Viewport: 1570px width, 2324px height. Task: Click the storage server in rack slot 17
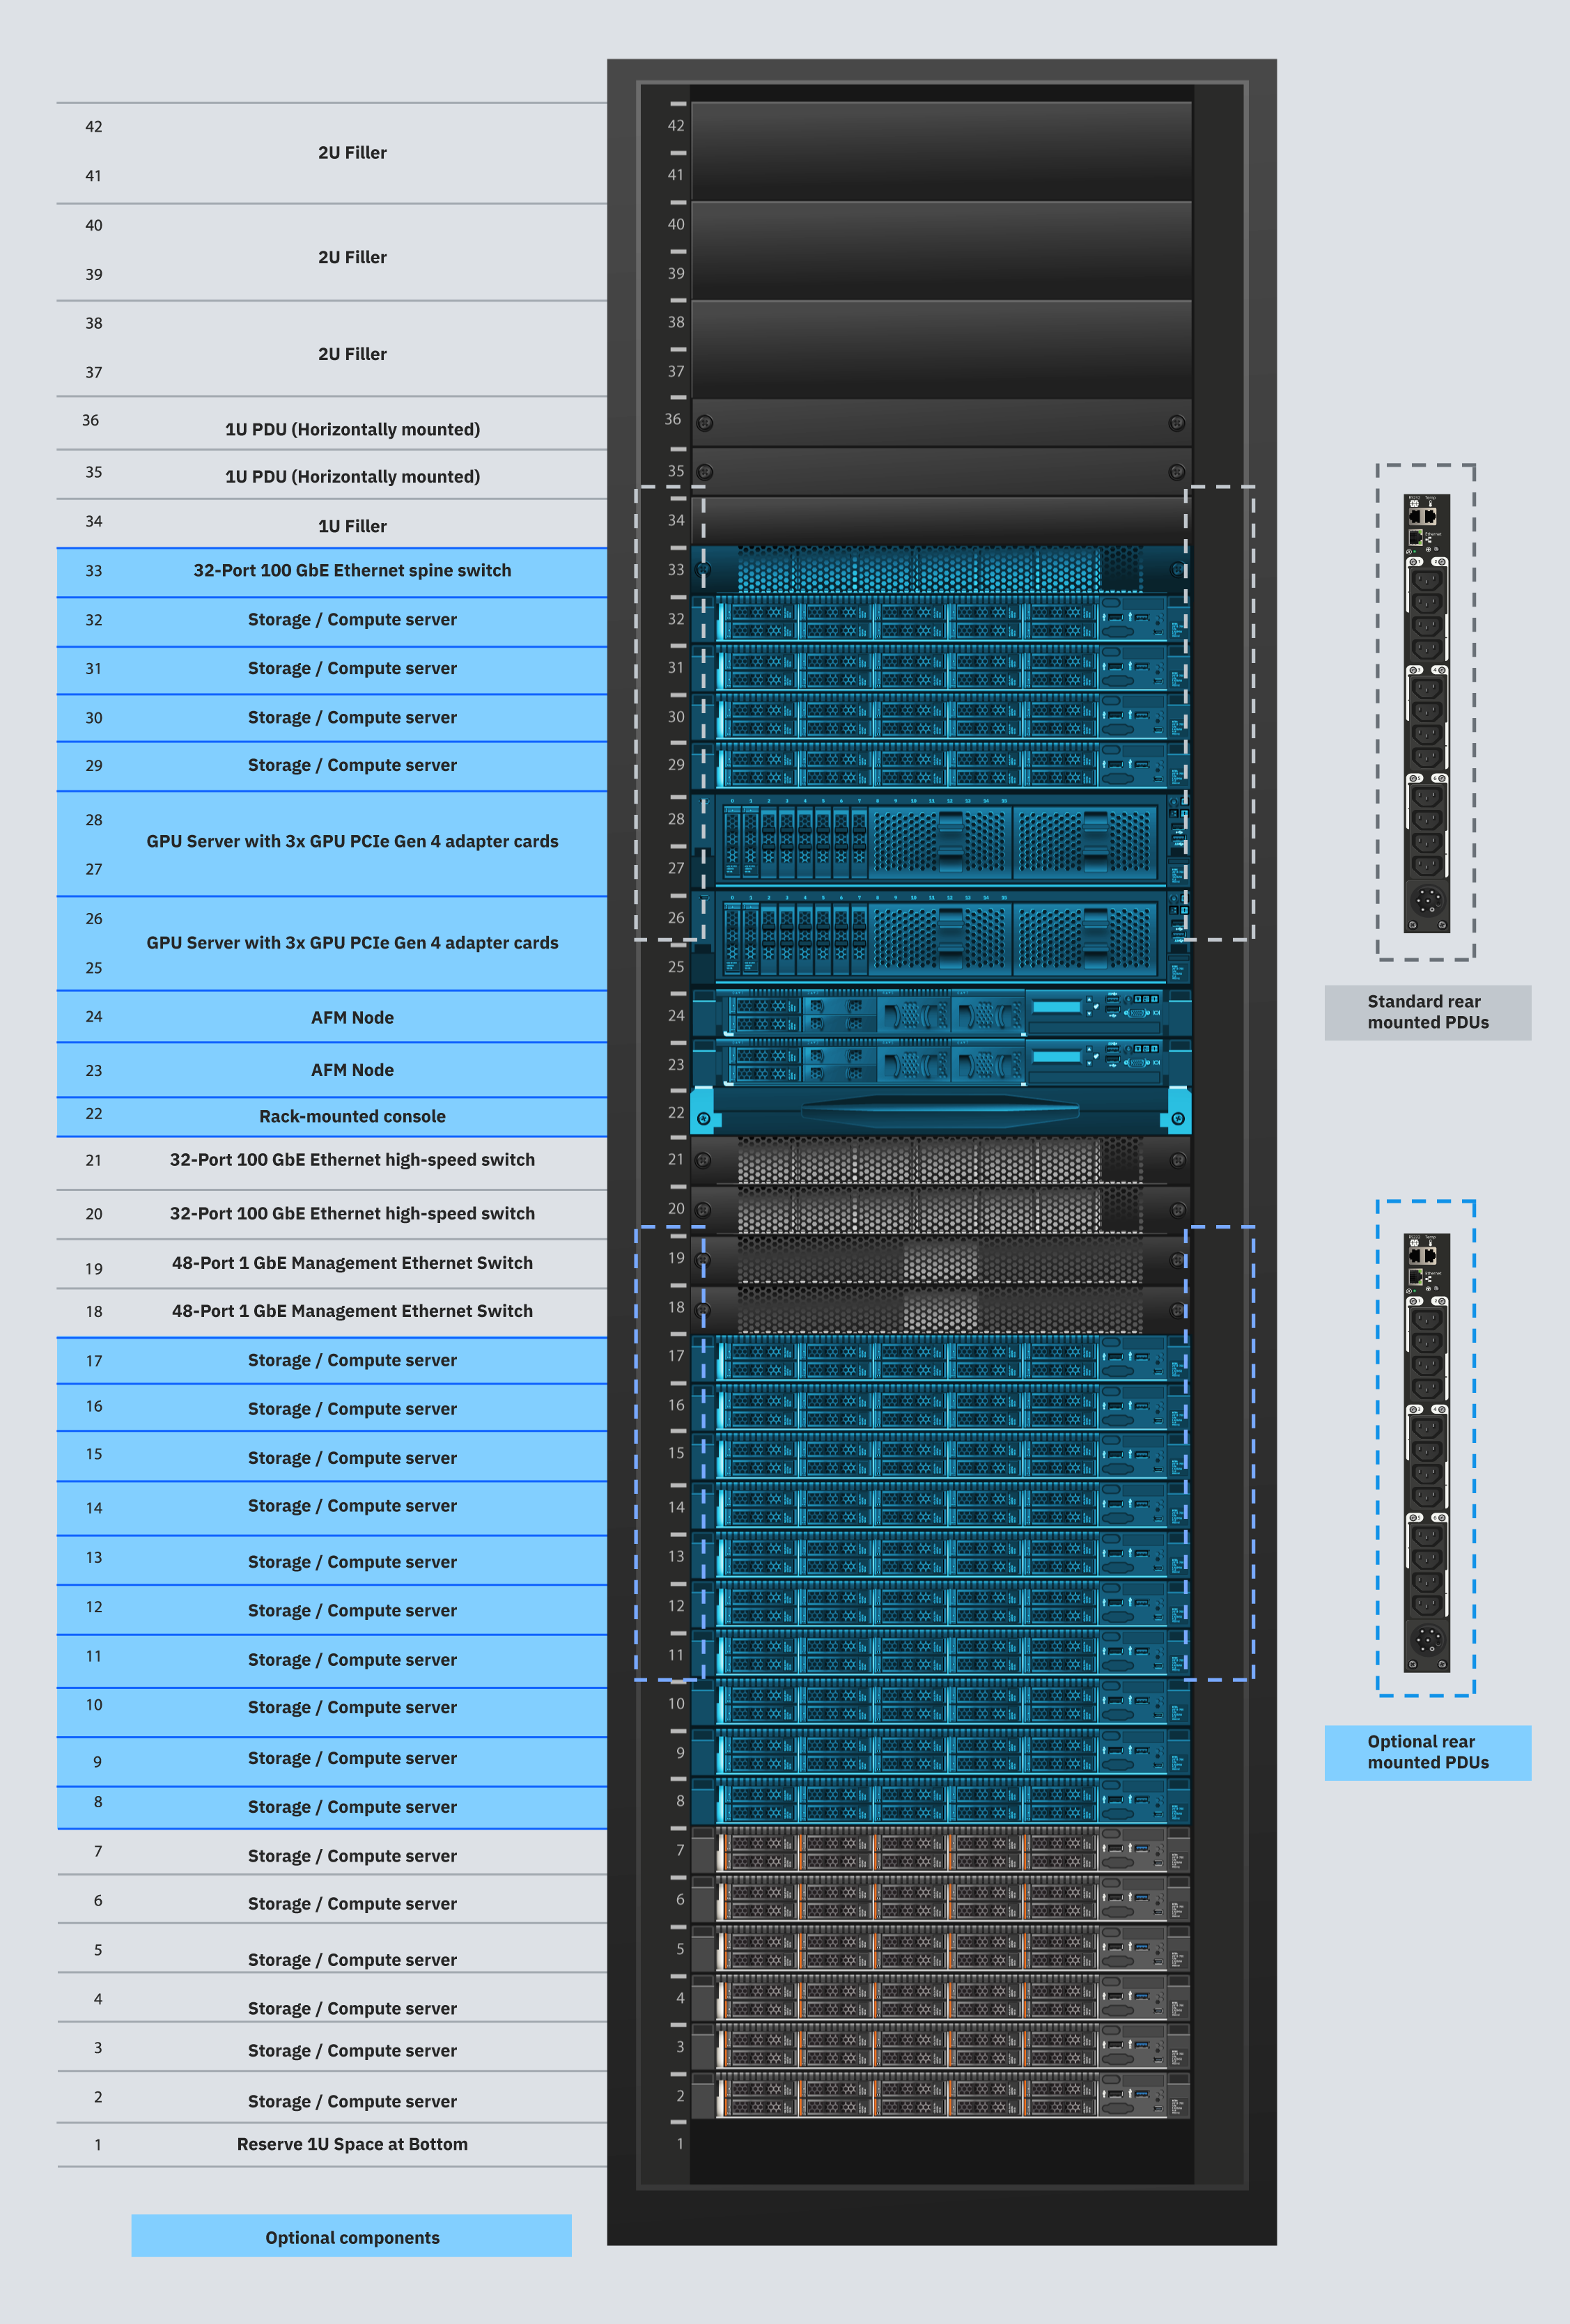click(940, 1360)
